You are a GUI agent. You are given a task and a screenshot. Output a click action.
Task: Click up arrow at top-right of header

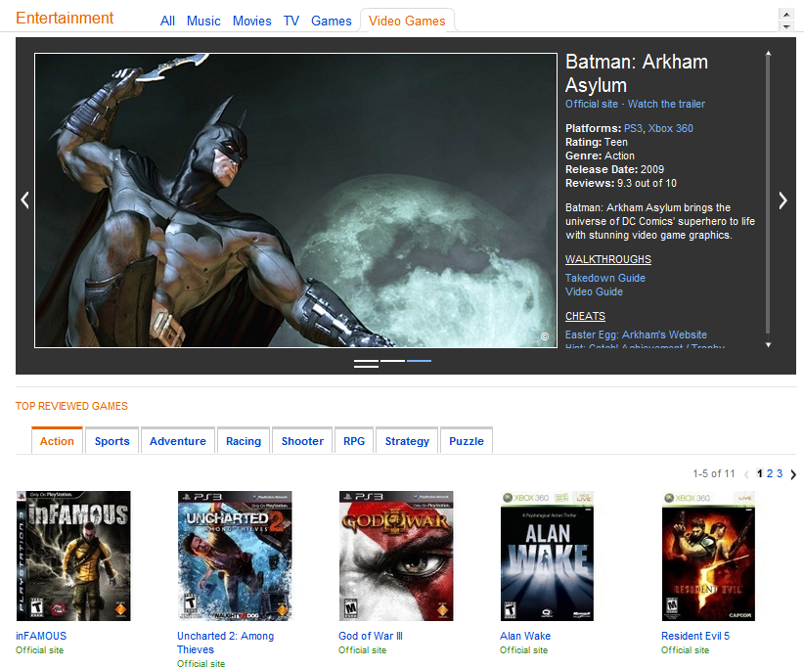(x=786, y=15)
